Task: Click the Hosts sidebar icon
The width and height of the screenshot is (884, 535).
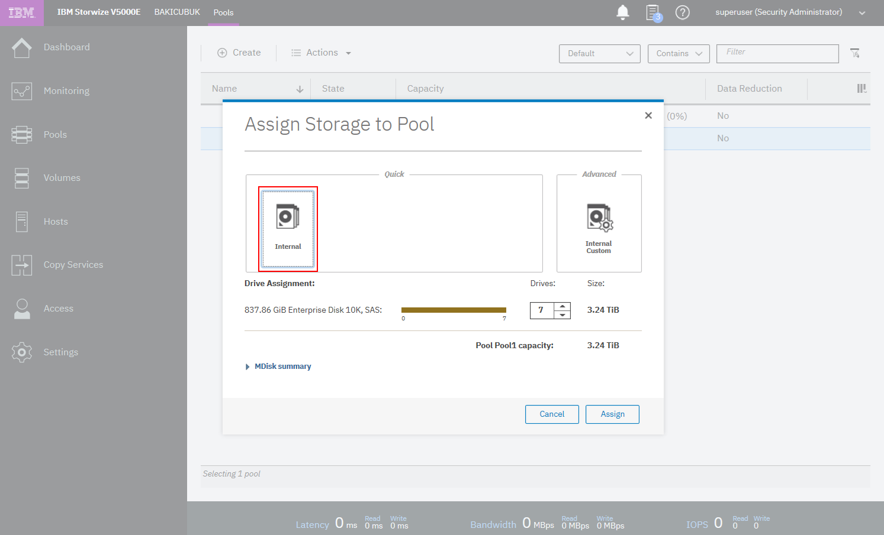Action: (x=22, y=222)
